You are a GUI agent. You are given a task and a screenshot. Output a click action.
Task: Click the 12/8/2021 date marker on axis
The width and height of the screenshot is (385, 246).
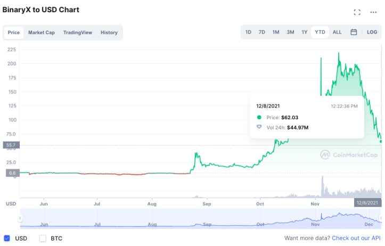[367, 202]
